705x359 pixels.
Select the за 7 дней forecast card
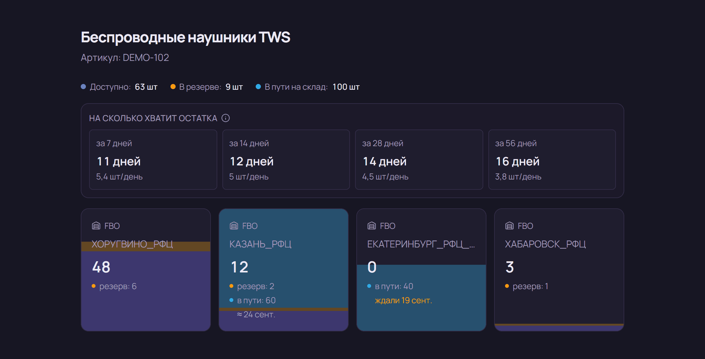(x=153, y=160)
